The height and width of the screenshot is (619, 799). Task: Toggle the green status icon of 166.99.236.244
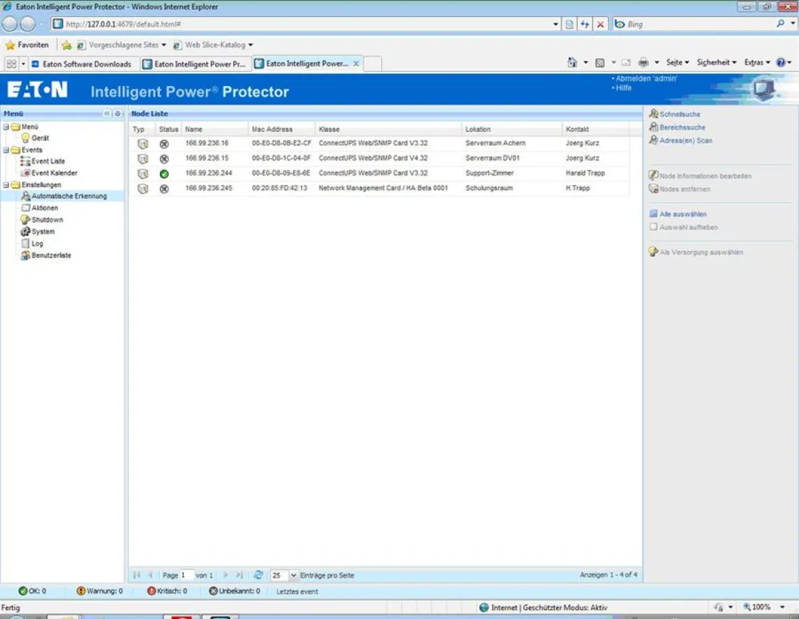click(163, 173)
